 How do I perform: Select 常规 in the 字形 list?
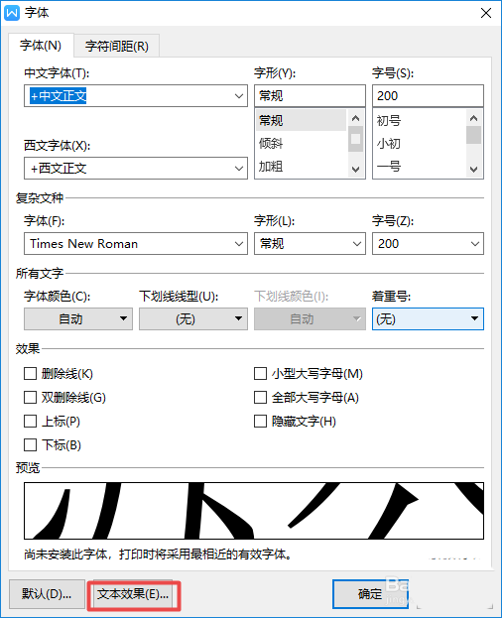pyautogui.click(x=301, y=120)
